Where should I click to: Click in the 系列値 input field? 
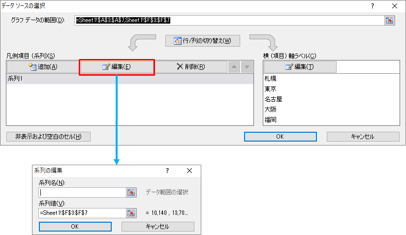tap(81, 213)
